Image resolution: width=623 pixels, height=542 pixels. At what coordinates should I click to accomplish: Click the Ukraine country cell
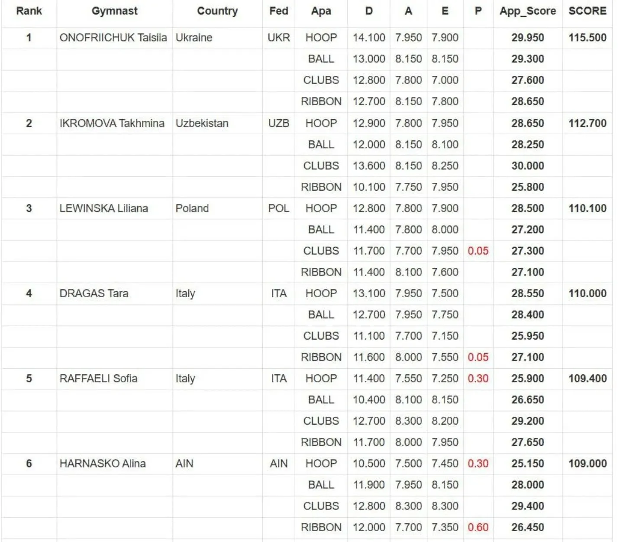tap(194, 38)
